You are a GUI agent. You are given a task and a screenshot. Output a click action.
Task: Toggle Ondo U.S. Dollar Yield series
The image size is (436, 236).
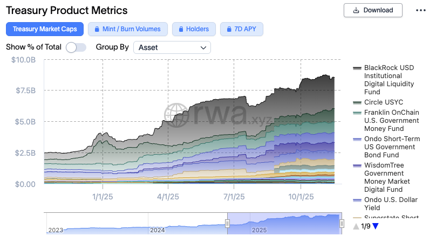(x=391, y=204)
